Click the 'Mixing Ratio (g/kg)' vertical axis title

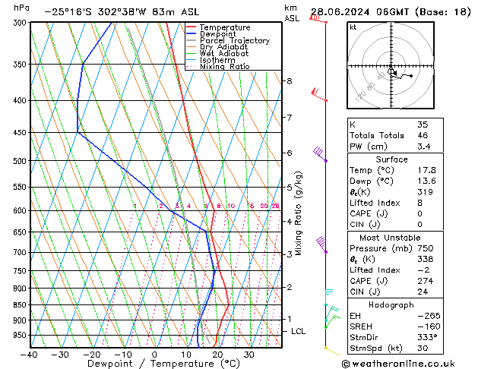298,213
